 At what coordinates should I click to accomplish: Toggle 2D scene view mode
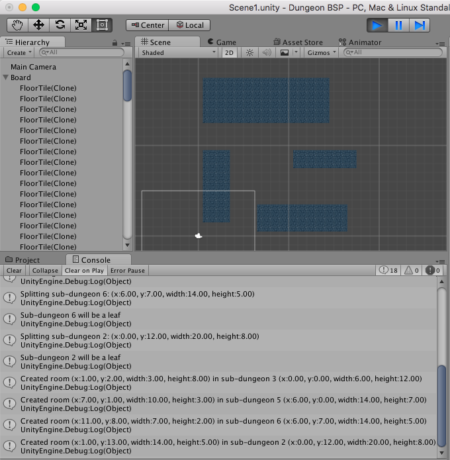pyautogui.click(x=229, y=53)
